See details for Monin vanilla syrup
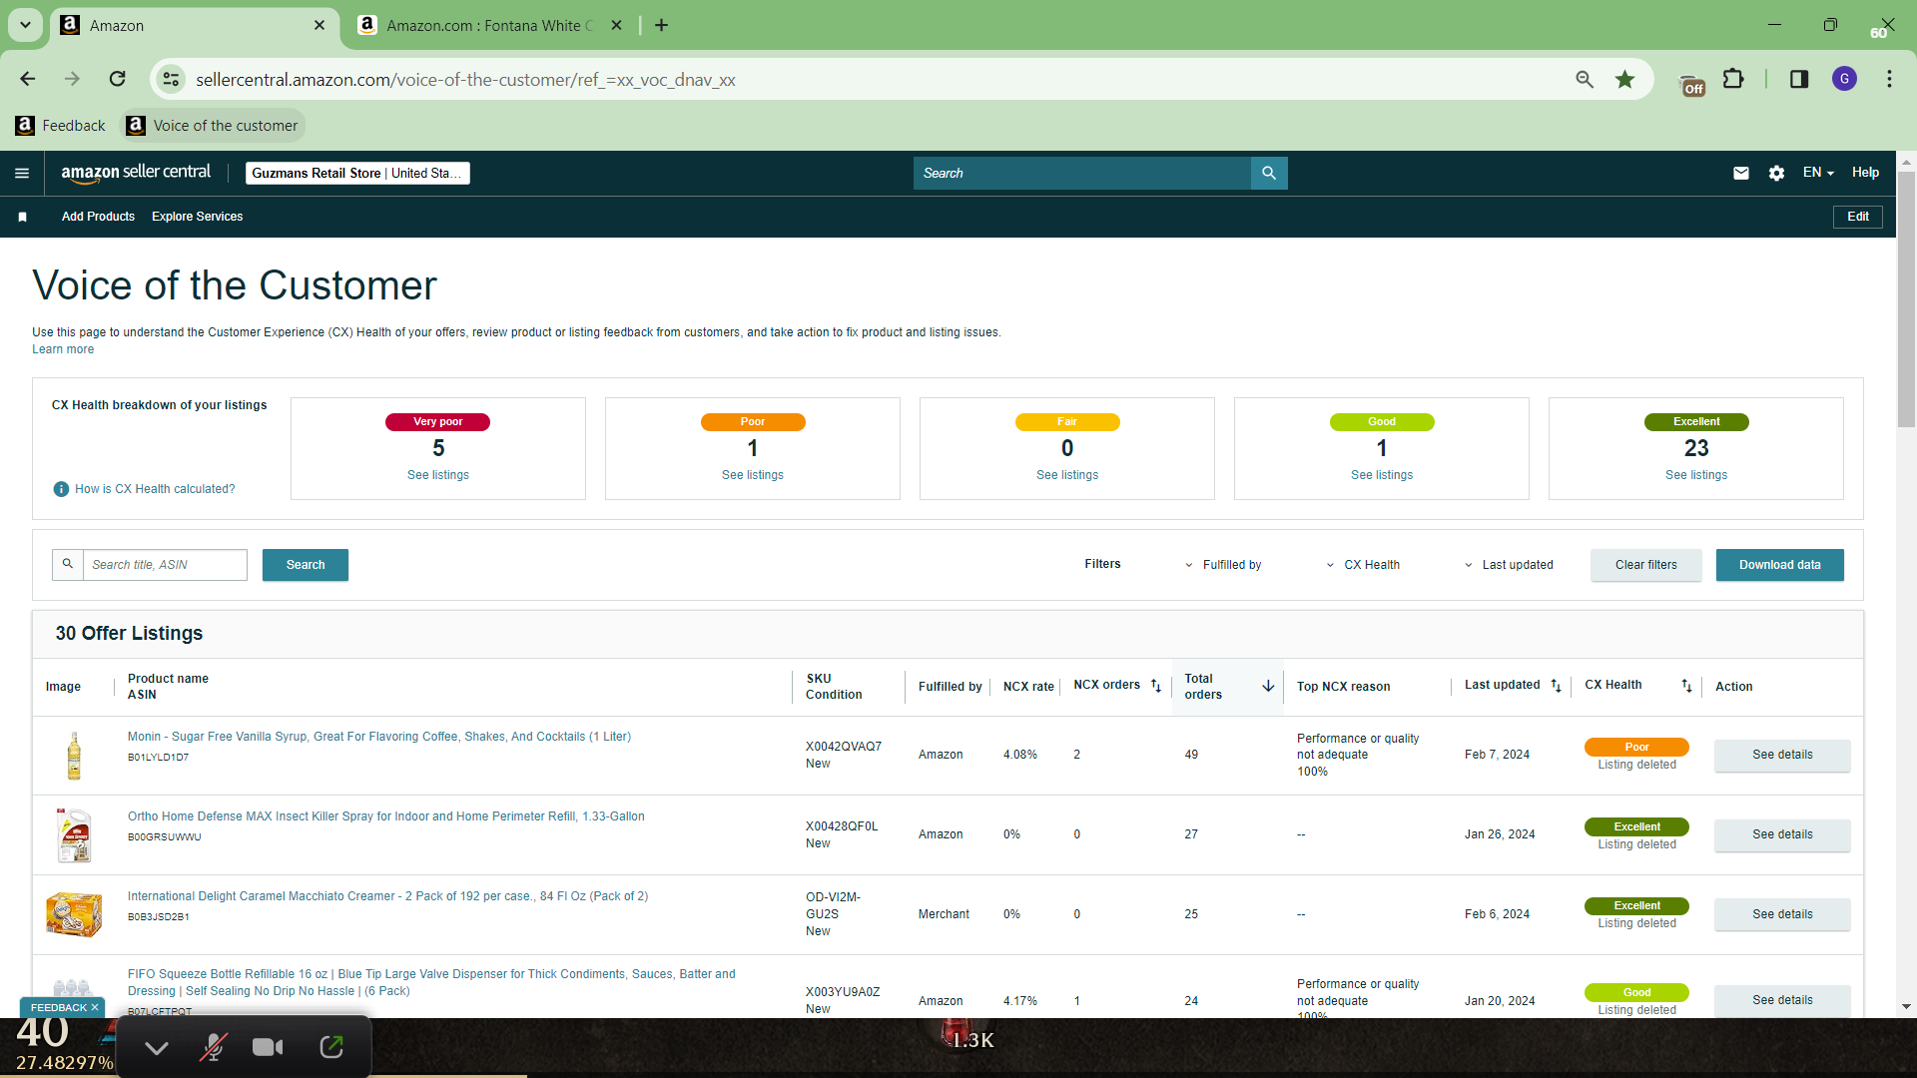This screenshot has width=1917, height=1078. [1782, 756]
